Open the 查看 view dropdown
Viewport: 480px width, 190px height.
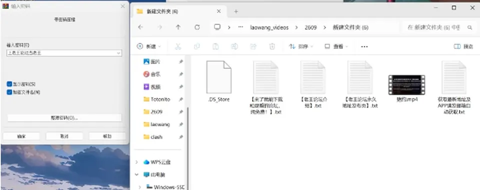(x=336, y=46)
